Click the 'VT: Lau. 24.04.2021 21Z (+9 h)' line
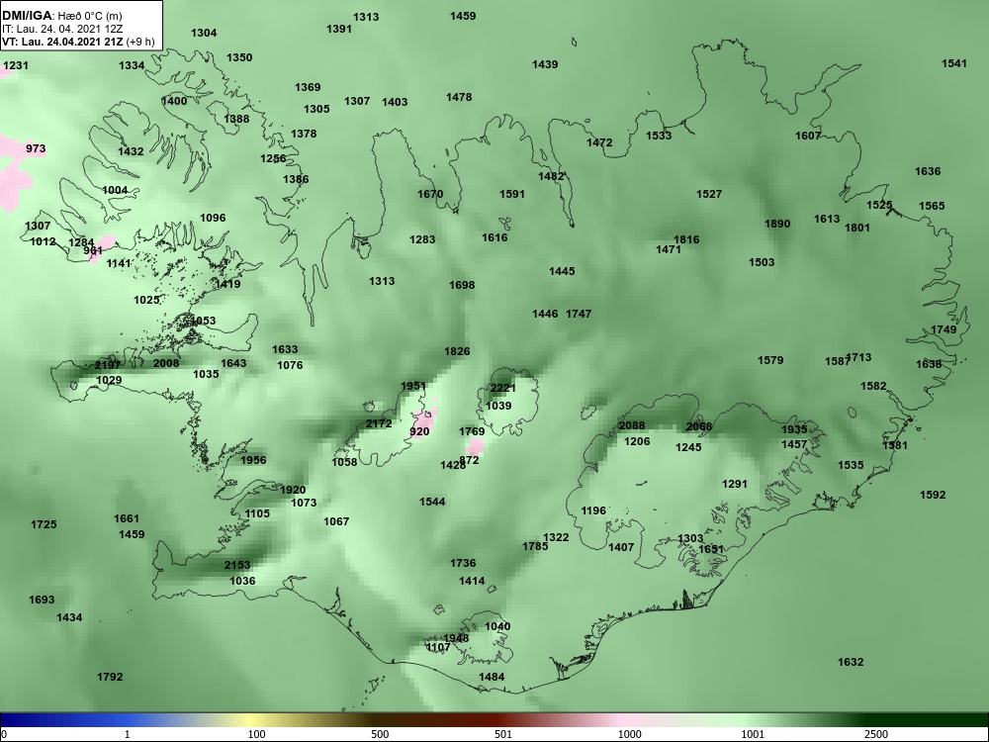Viewport: 989px width, 742px height. tap(78, 42)
